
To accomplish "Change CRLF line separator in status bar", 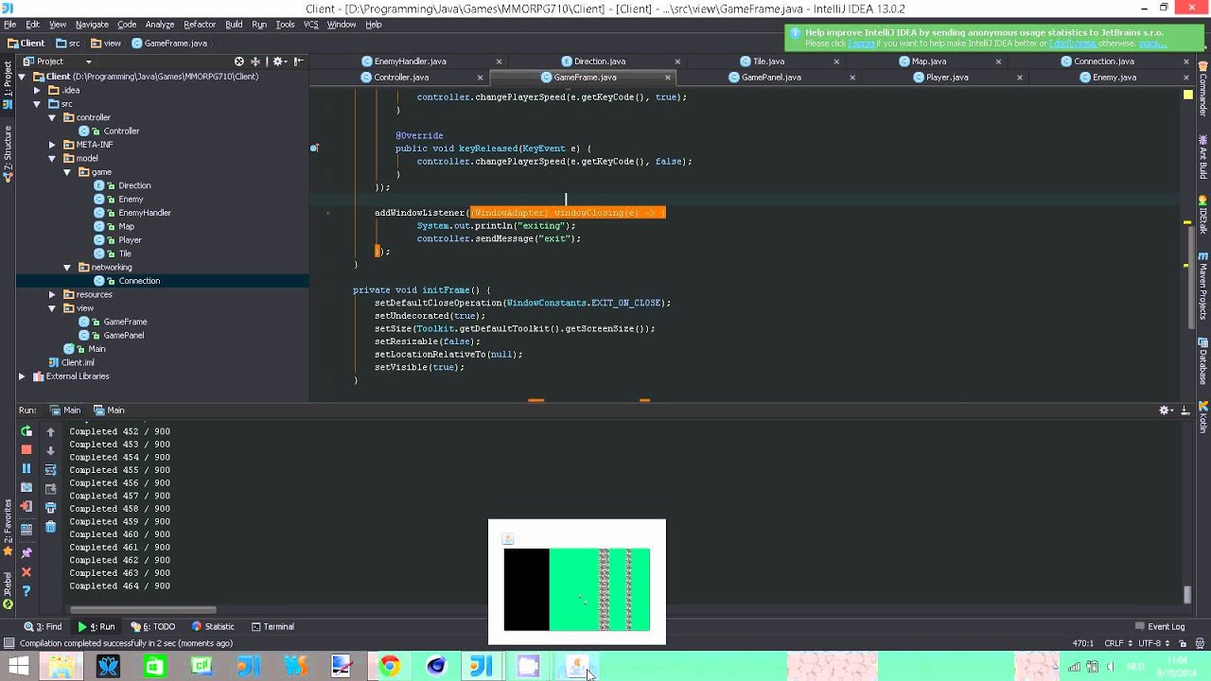I will 1117,644.
